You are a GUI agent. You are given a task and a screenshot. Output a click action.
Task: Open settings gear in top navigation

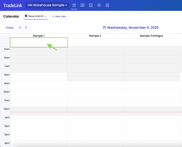pos(99,5)
